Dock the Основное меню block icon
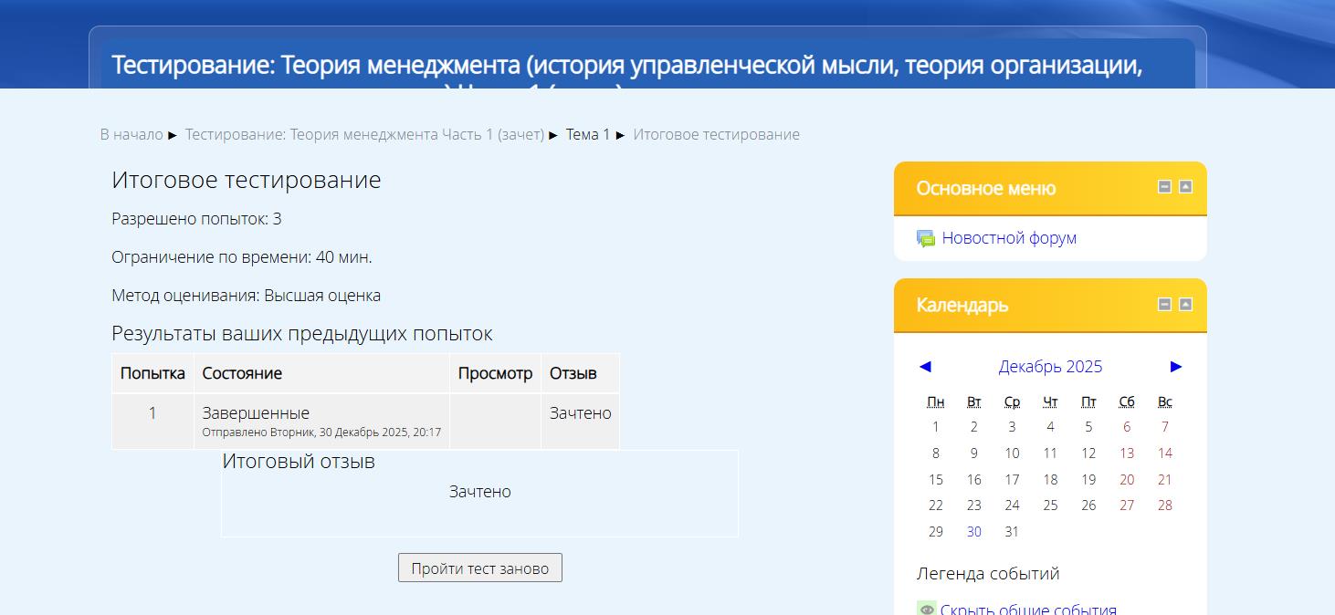Viewport: 1335px width, 615px height. coord(1185,187)
